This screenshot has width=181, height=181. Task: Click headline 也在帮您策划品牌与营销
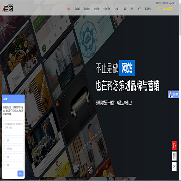(x=128, y=86)
